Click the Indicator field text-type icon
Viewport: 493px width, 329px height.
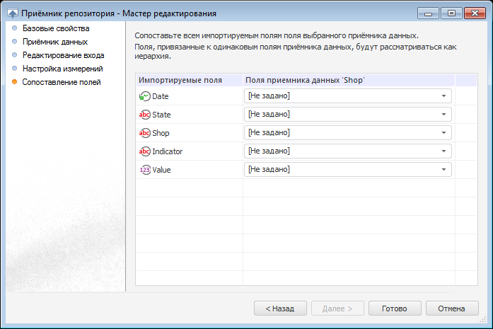pyautogui.click(x=145, y=151)
